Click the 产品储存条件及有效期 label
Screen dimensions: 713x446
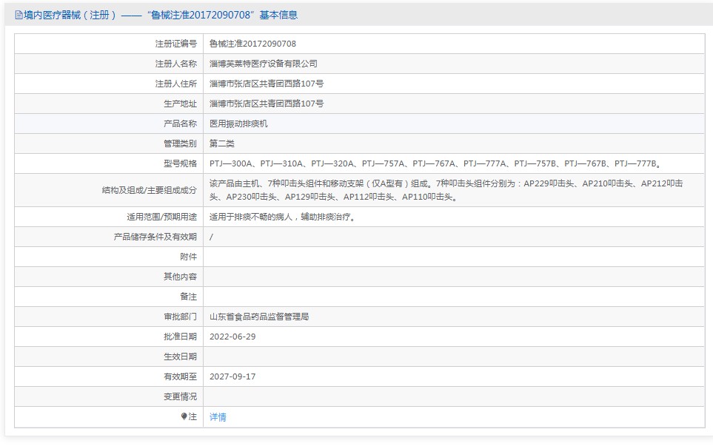(155, 237)
